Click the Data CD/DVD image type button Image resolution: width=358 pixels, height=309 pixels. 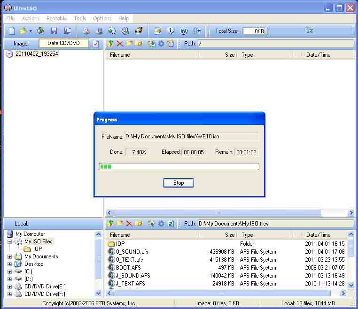(63, 43)
